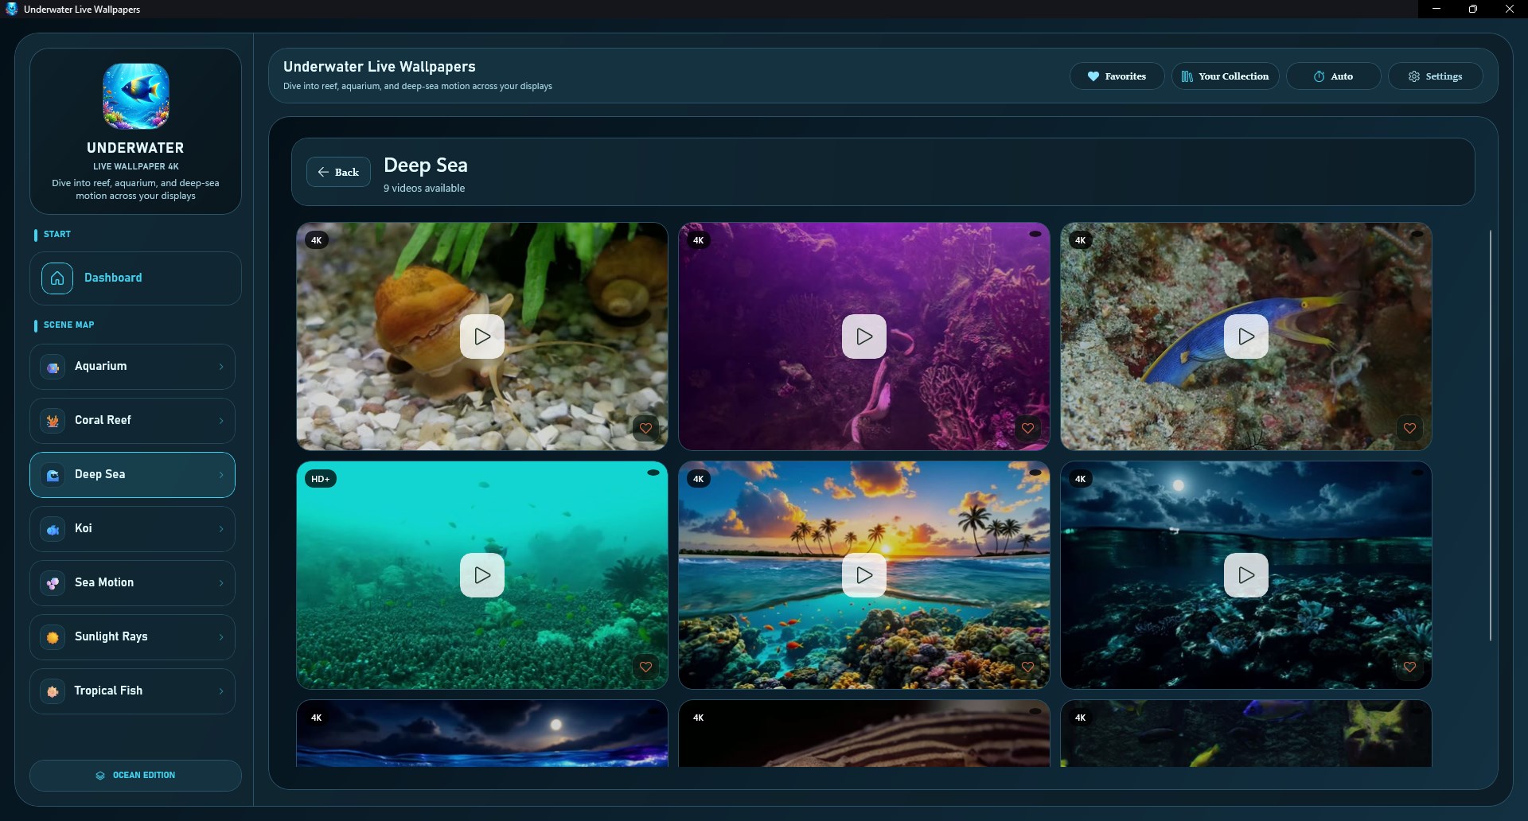Favorite the blue ribbon eel video
The image size is (1528, 821).
pyautogui.click(x=1410, y=429)
